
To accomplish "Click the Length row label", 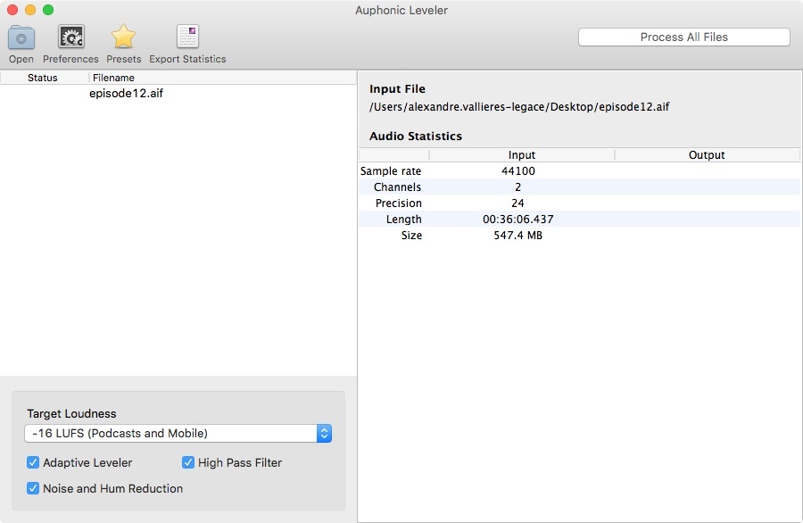I will [x=404, y=220].
